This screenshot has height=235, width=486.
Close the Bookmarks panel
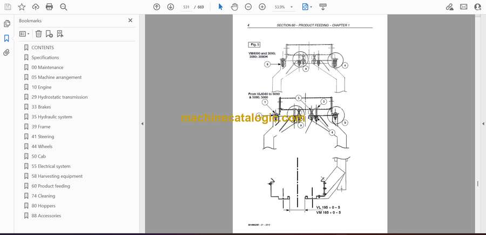[x=130, y=20]
